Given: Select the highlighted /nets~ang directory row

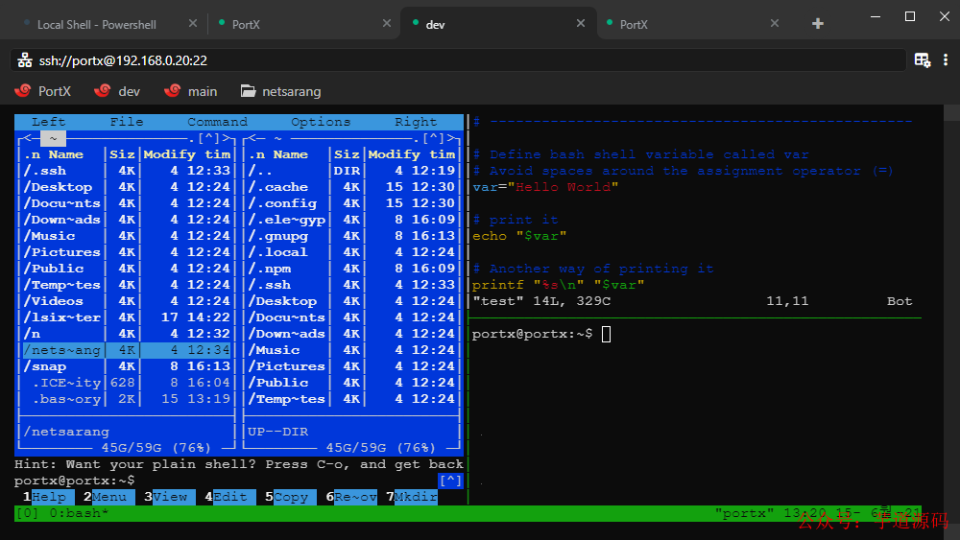Looking at the screenshot, I should pos(127,350).
